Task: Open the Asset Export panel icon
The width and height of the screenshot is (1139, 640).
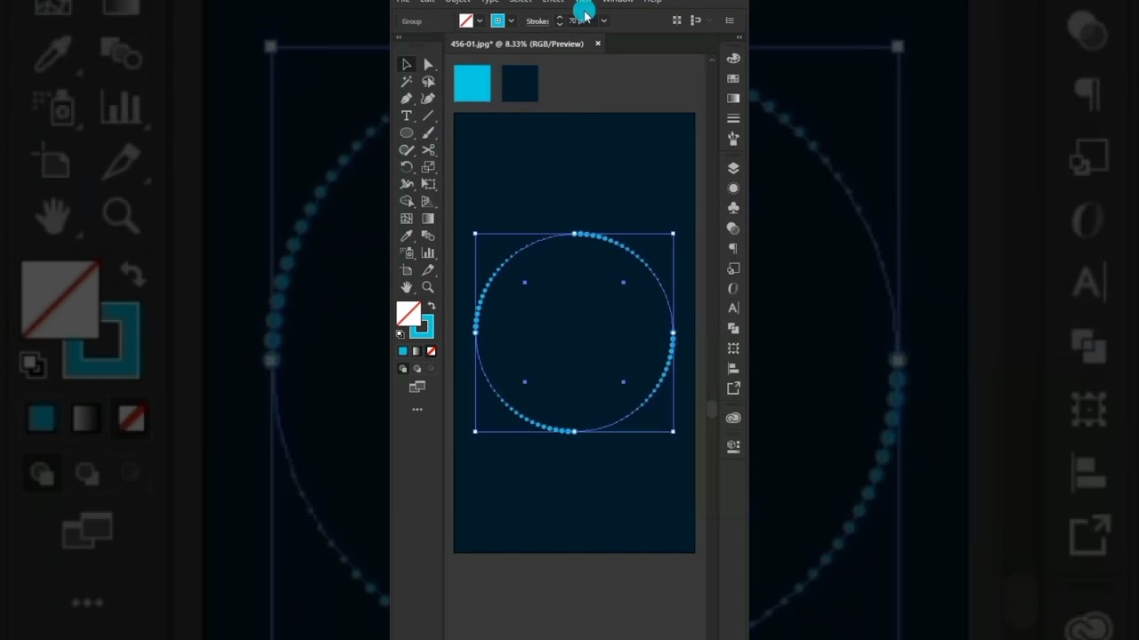Action: point(733,388)
